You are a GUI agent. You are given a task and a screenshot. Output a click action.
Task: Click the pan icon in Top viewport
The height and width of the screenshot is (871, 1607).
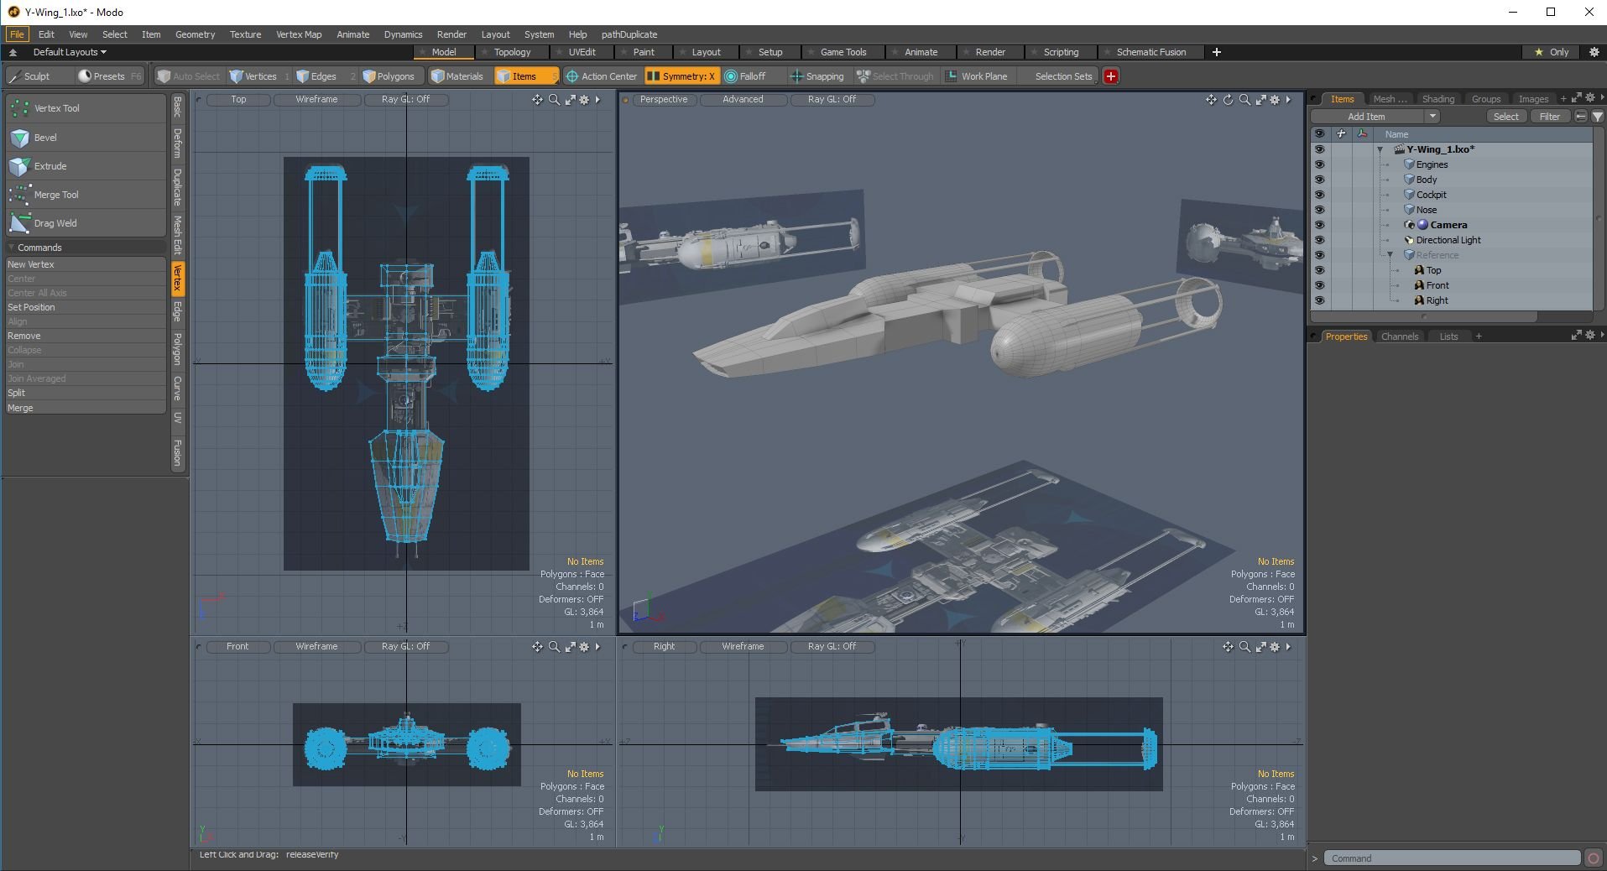coord(537,100)
